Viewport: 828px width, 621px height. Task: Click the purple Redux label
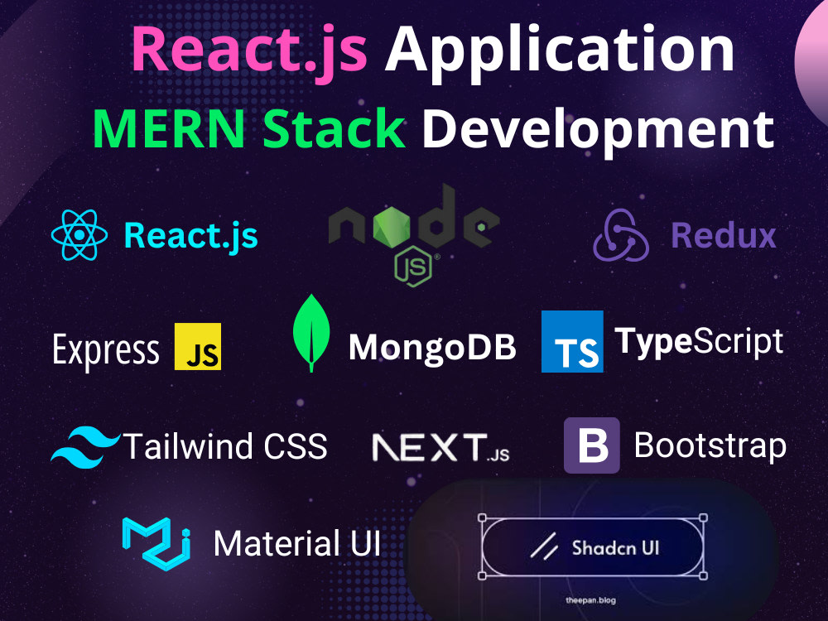[724, 235]
